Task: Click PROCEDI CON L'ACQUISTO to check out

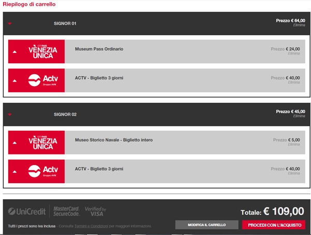Action: 274,225
